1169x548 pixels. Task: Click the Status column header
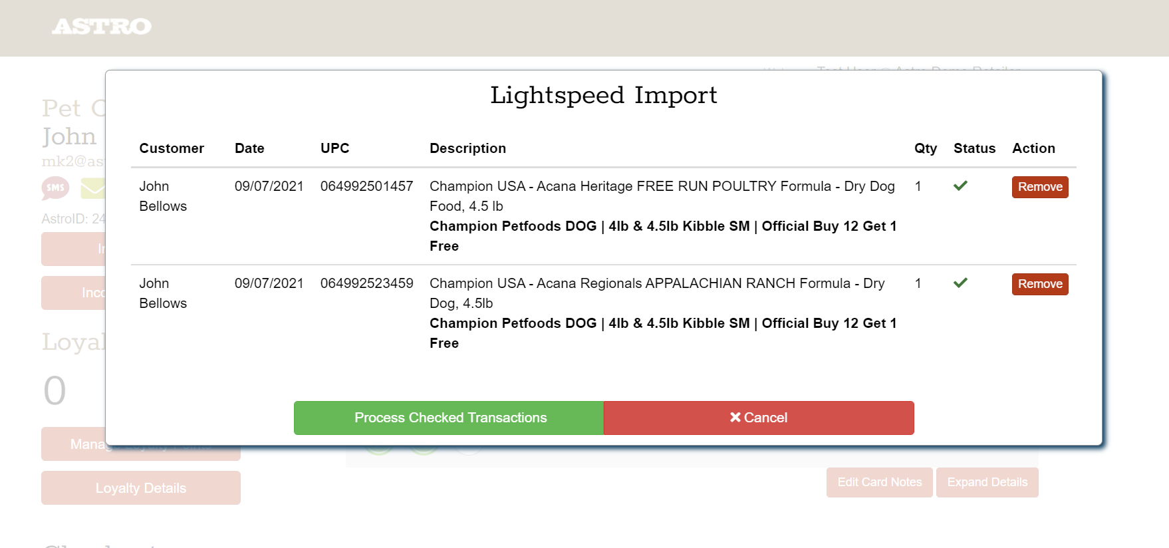pyautogui.click(x=974, y=148)
